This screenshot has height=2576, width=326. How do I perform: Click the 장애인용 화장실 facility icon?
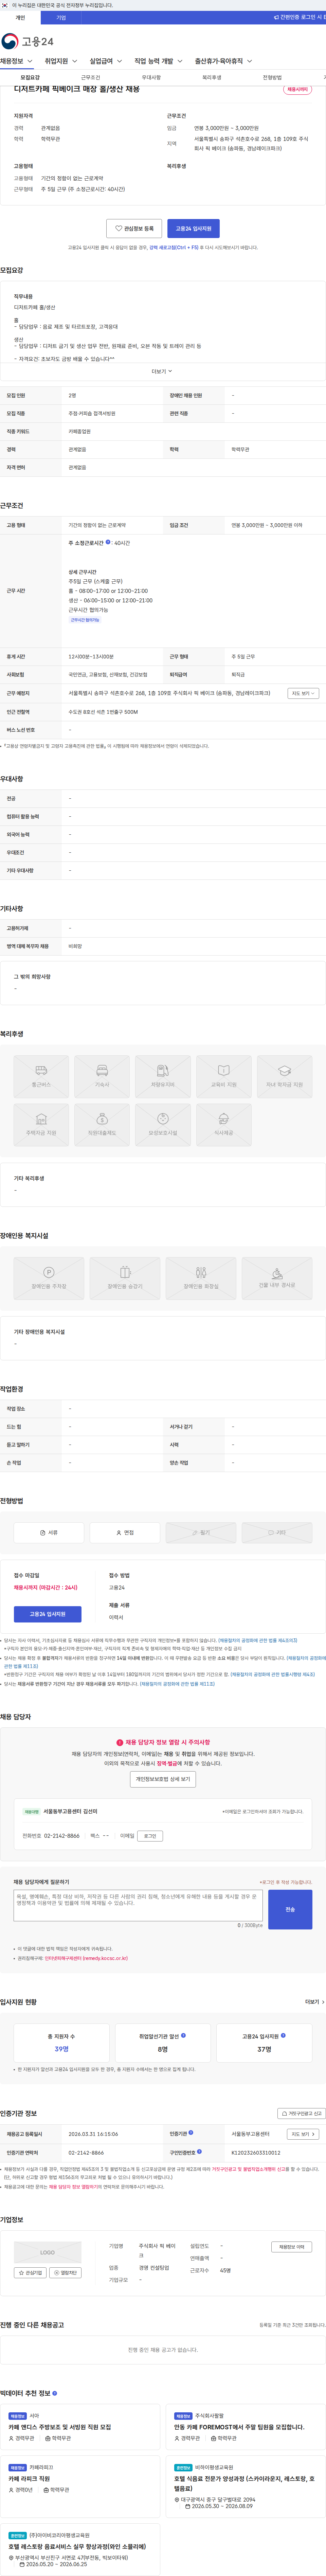[x=201, y=1278]
